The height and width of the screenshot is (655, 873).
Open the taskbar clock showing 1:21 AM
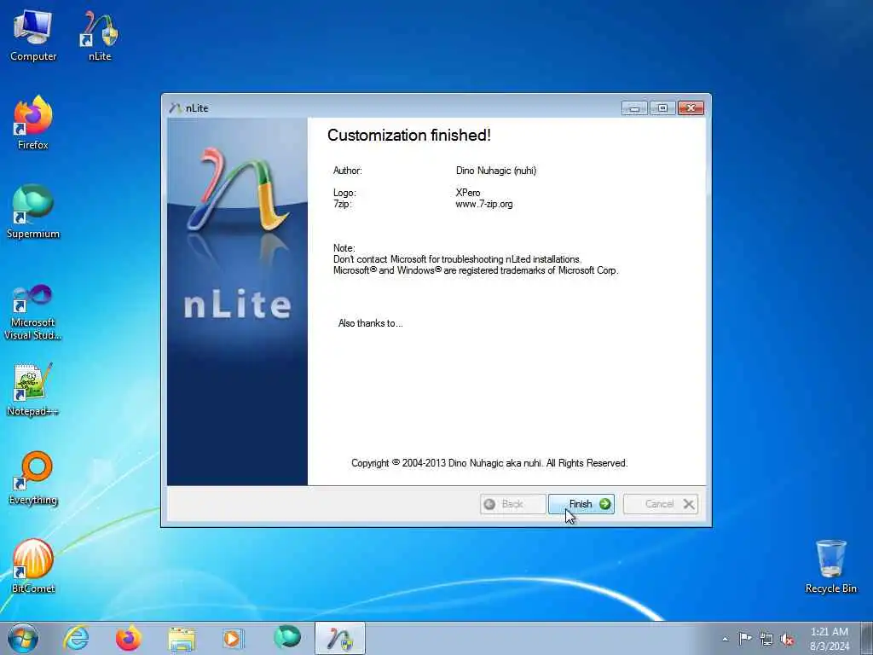click(830, 639)
